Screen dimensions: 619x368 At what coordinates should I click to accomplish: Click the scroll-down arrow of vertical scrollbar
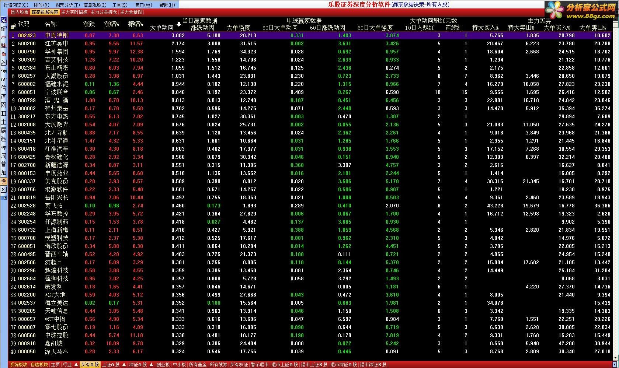click(x=615, y=358)
